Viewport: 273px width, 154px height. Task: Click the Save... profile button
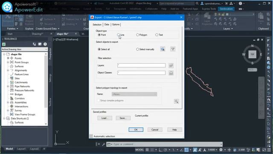pos(123,118)
